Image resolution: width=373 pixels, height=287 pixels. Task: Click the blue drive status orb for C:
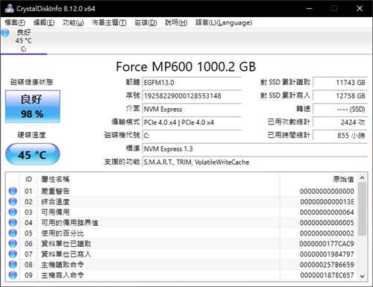point(5,33)
